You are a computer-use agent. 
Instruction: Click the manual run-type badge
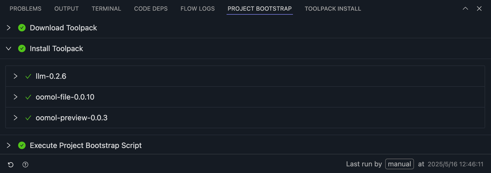tap(399, 164)
